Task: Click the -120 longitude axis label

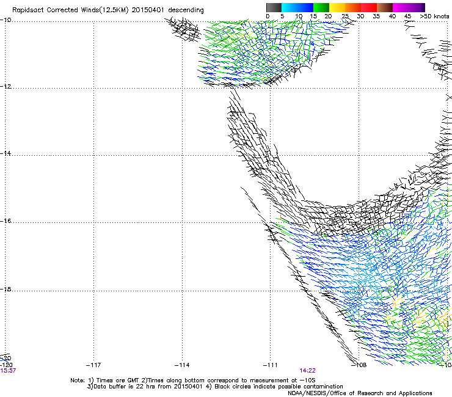Action: point(6,365)
